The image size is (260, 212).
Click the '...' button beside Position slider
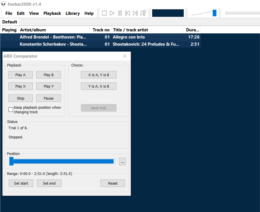(122, 161)
